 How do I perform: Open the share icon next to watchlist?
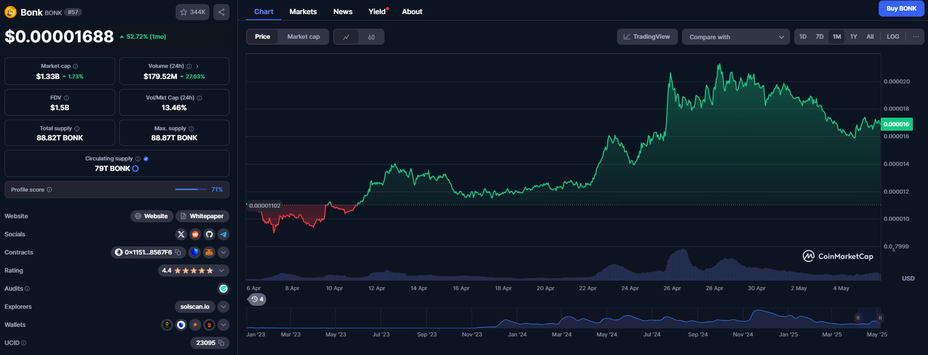[x=221, y=12]
